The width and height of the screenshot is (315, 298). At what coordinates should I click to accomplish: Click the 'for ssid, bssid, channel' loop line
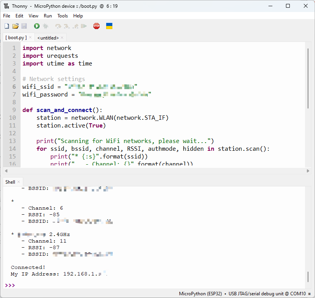tap(153, 149)
